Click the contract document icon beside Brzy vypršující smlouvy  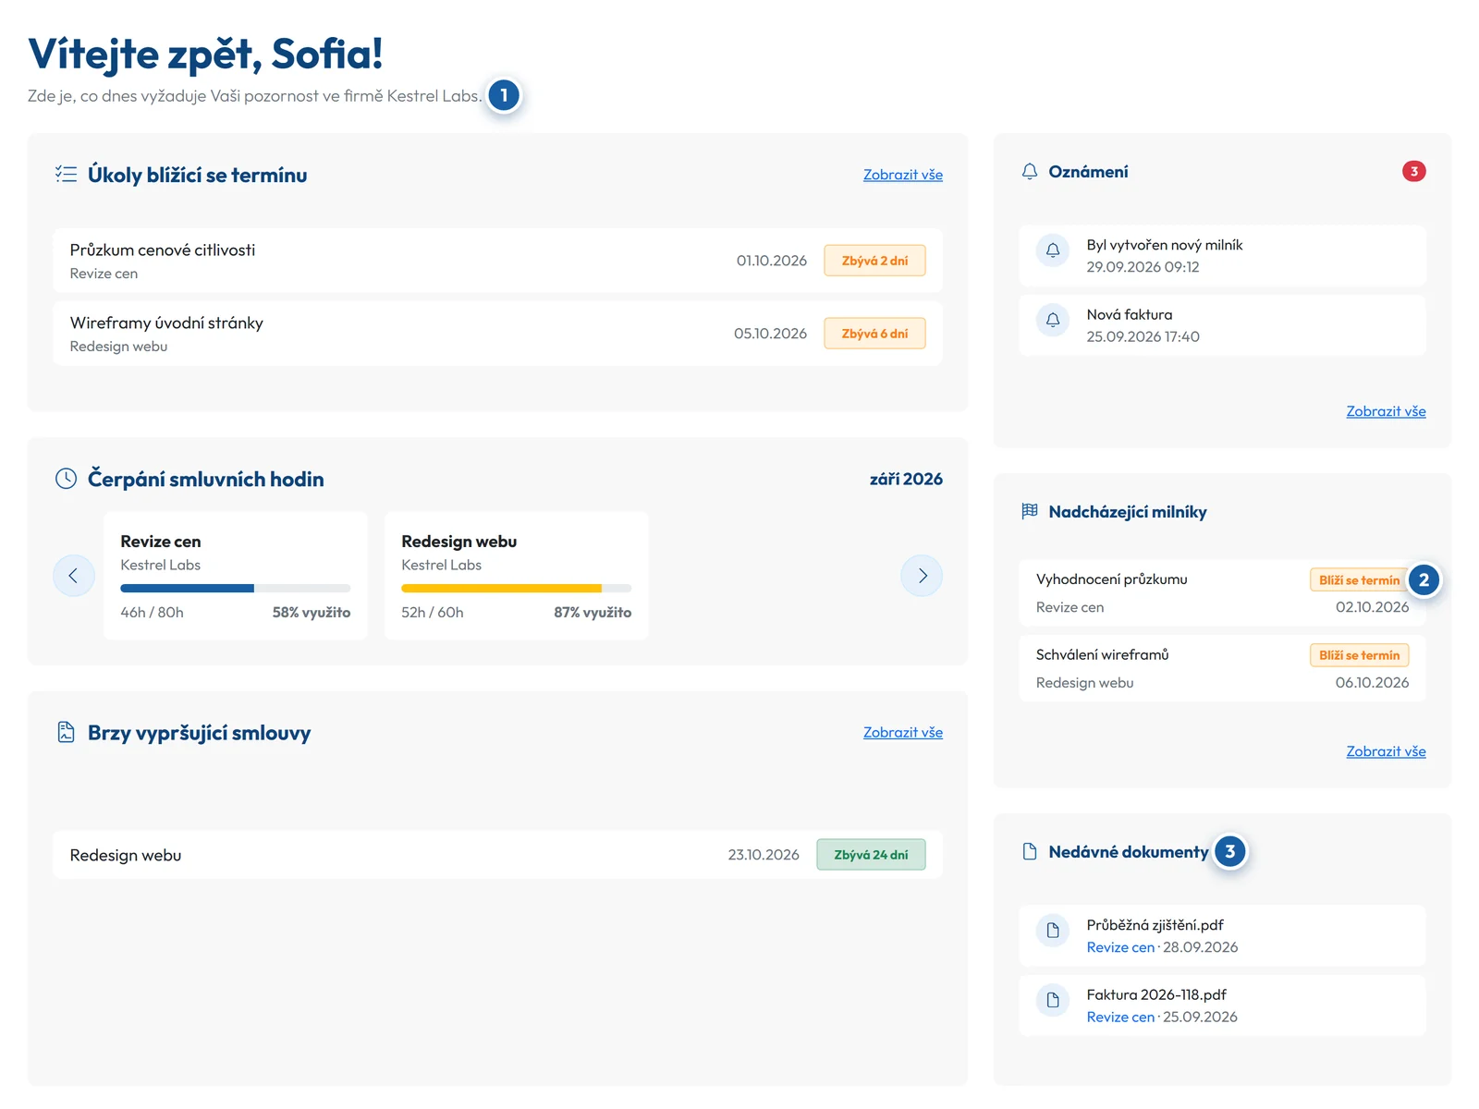click(x=66, y=732)
